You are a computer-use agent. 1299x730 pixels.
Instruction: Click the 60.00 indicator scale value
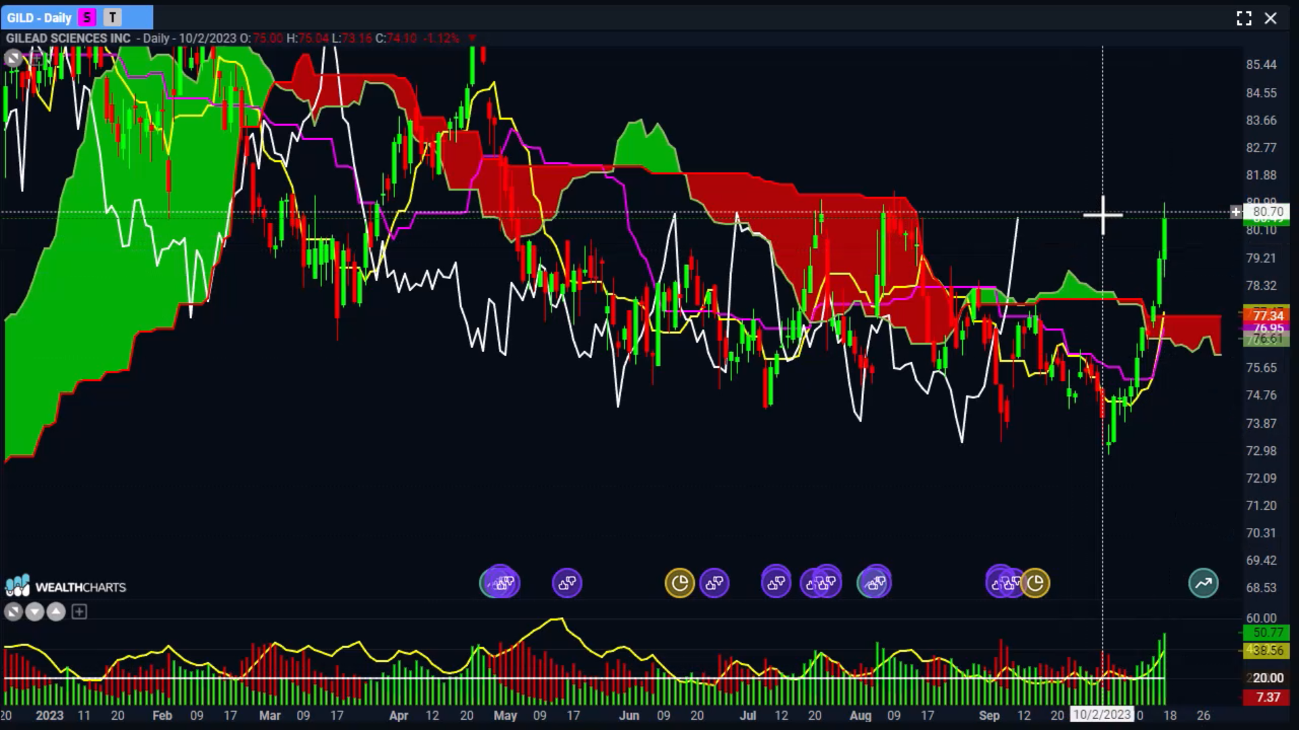(1261, 618)
